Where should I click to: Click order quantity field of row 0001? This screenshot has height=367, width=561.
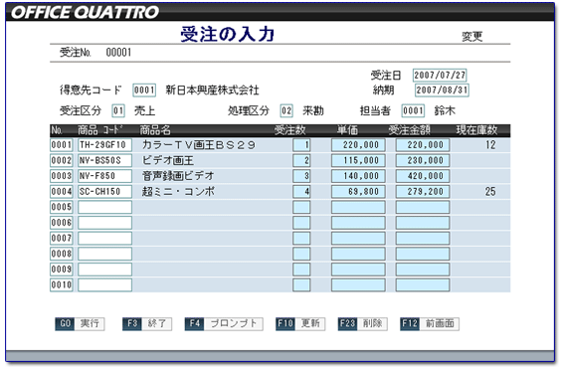[301, 145]
